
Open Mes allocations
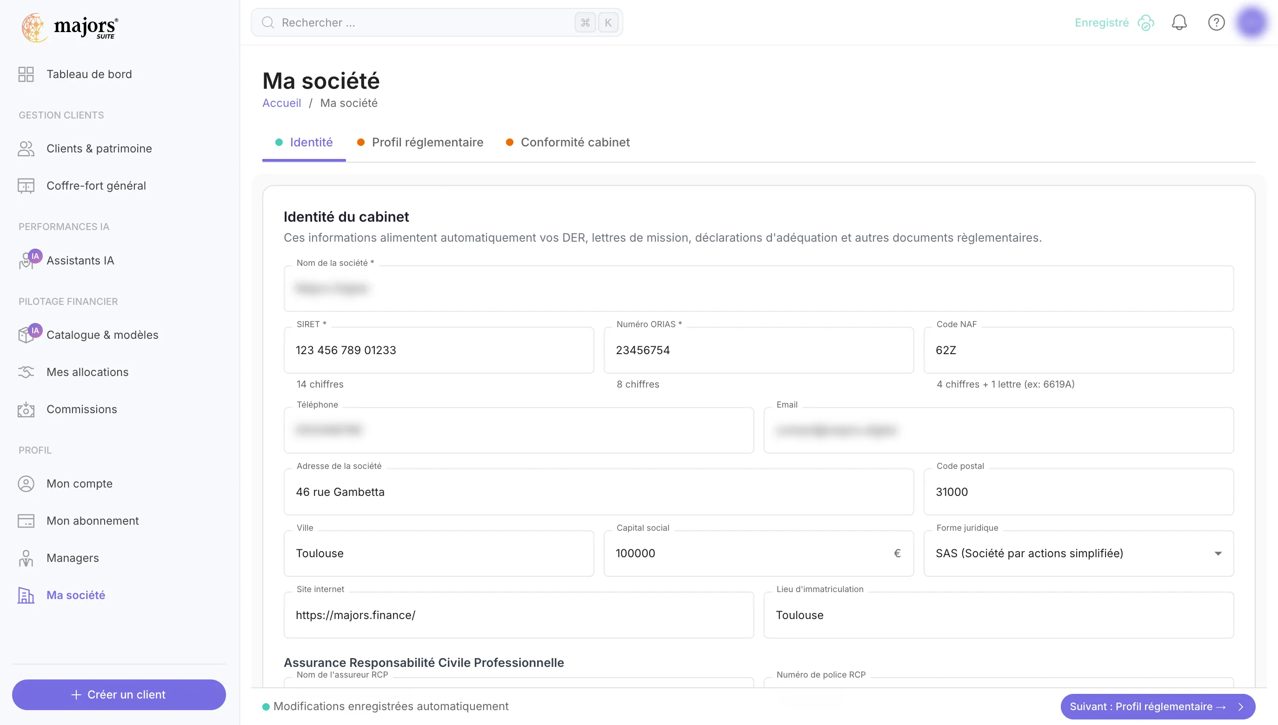(87, 372)
